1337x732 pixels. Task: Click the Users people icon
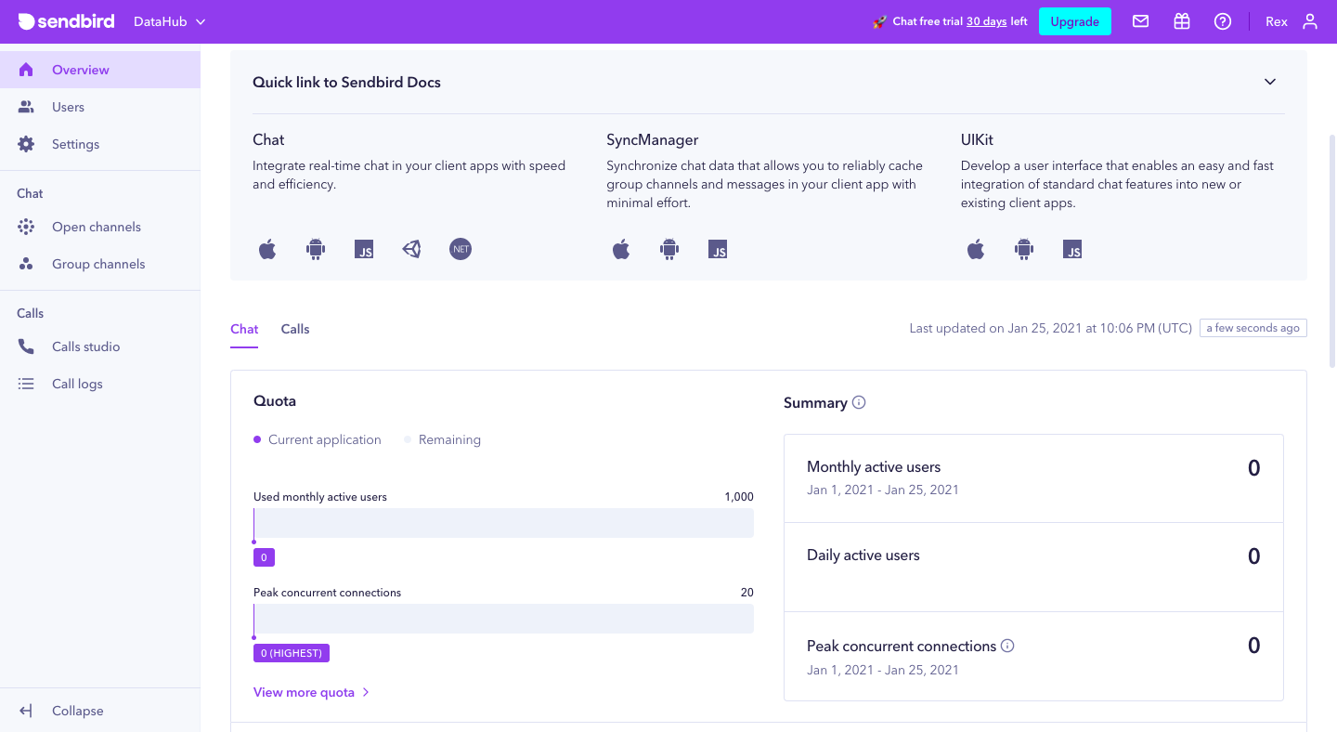pyautogui.click(x=26, y=107)
